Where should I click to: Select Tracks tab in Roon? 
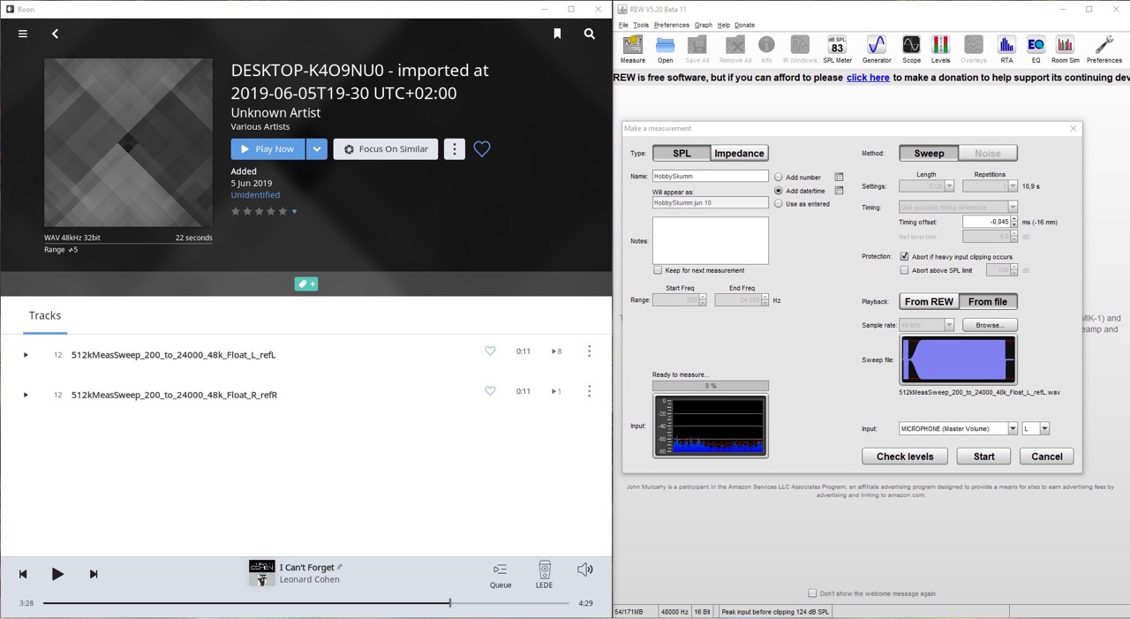click(45, 315)
